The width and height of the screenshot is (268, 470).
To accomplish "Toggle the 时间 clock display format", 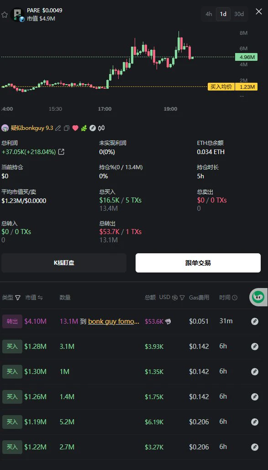I will [235, 298].
